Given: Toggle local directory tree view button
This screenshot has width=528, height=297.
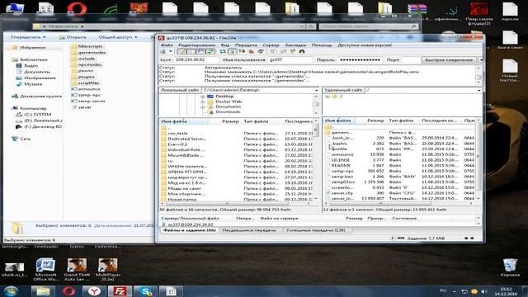Looking at the screenshot, I should (x=191, y=51).
